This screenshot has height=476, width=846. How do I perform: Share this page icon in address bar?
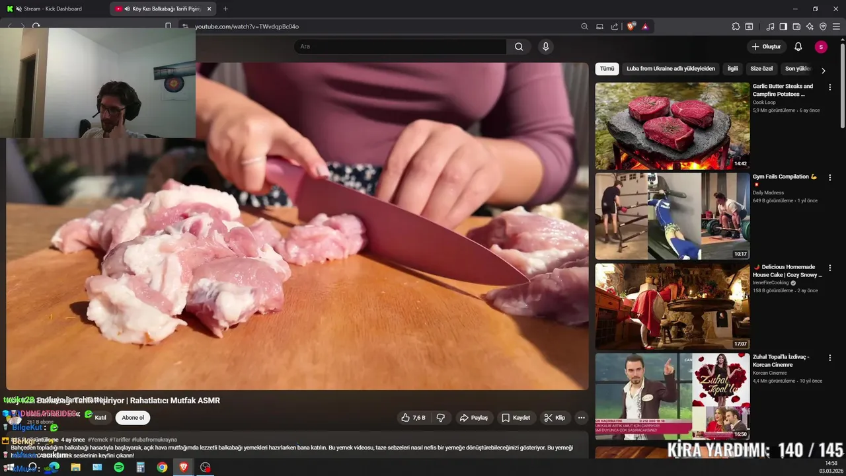(x=615, y=26)
